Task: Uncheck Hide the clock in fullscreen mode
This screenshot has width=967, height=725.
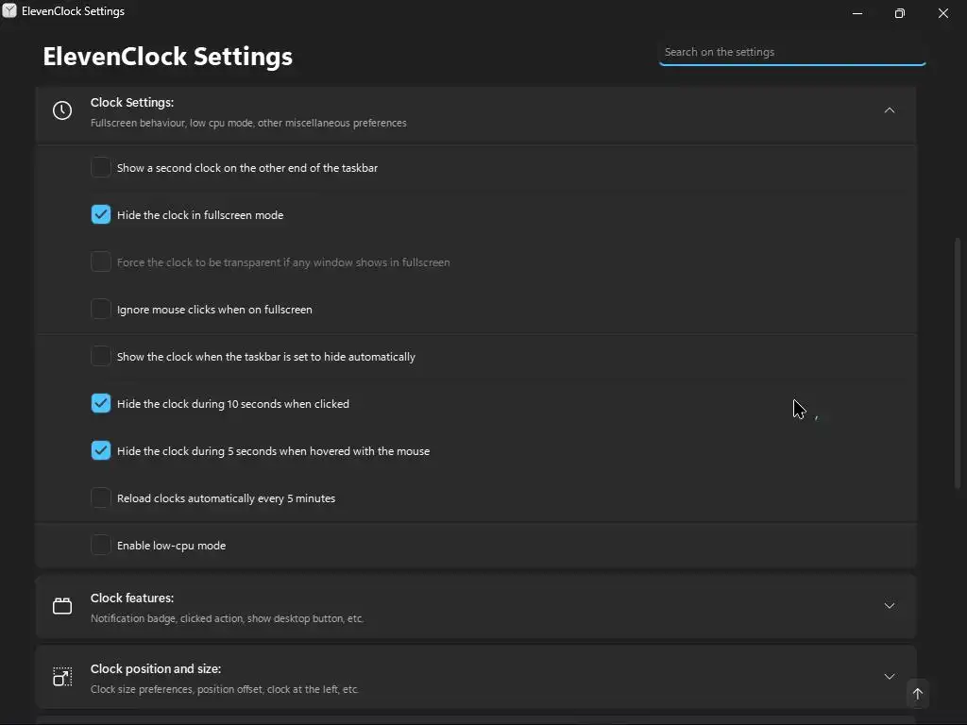Action: (101, 215)
